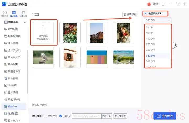Open the 宫格拼图 tool
The image size is (189, 123).
[x=11, y=29]
